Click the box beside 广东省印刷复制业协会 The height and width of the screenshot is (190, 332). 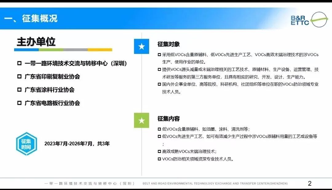[x=19, y=77]
